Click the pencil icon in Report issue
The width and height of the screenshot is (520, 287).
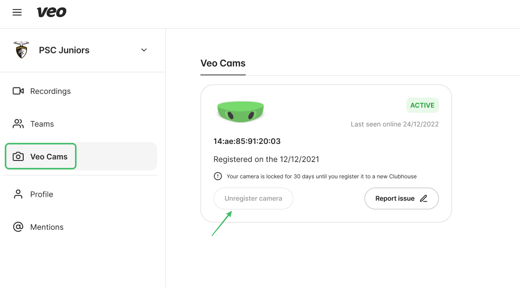point(423,199)
